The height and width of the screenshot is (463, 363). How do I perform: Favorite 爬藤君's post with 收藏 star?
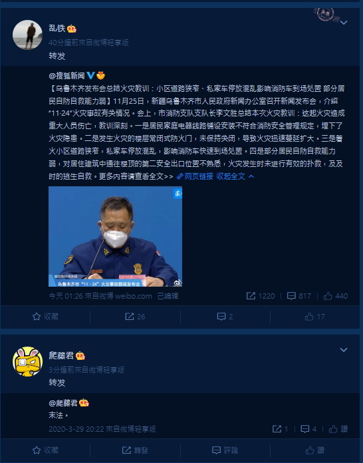pyautogui.click(x=45, y=450)
